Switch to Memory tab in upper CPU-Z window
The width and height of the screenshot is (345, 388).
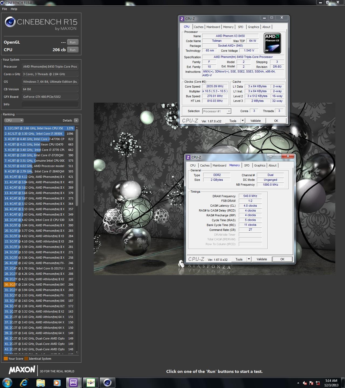(x=228, y=27)
